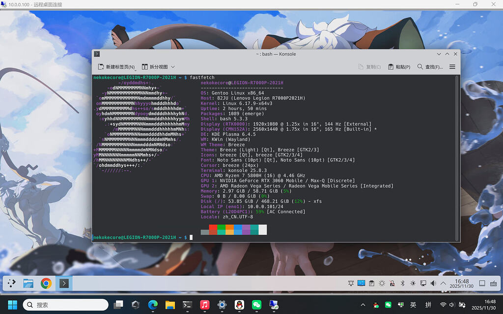Screen dimensions: 503x314
Task: Open Microsoft Edge from Windows taskbar
Action: pyautogui.click(x=153, y=305)
